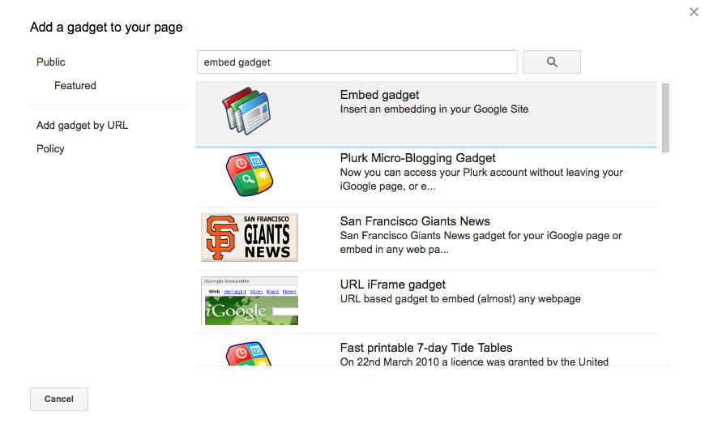This screenshot has height=428, width=705.
Task: Open the San Francisco Giants News logo
Action: tap(250, 238)
